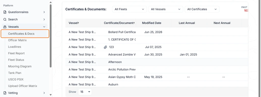This screenshot has height=97, width=261.
Task: Click the sidebar scroll up arrow
Action: 51,2
